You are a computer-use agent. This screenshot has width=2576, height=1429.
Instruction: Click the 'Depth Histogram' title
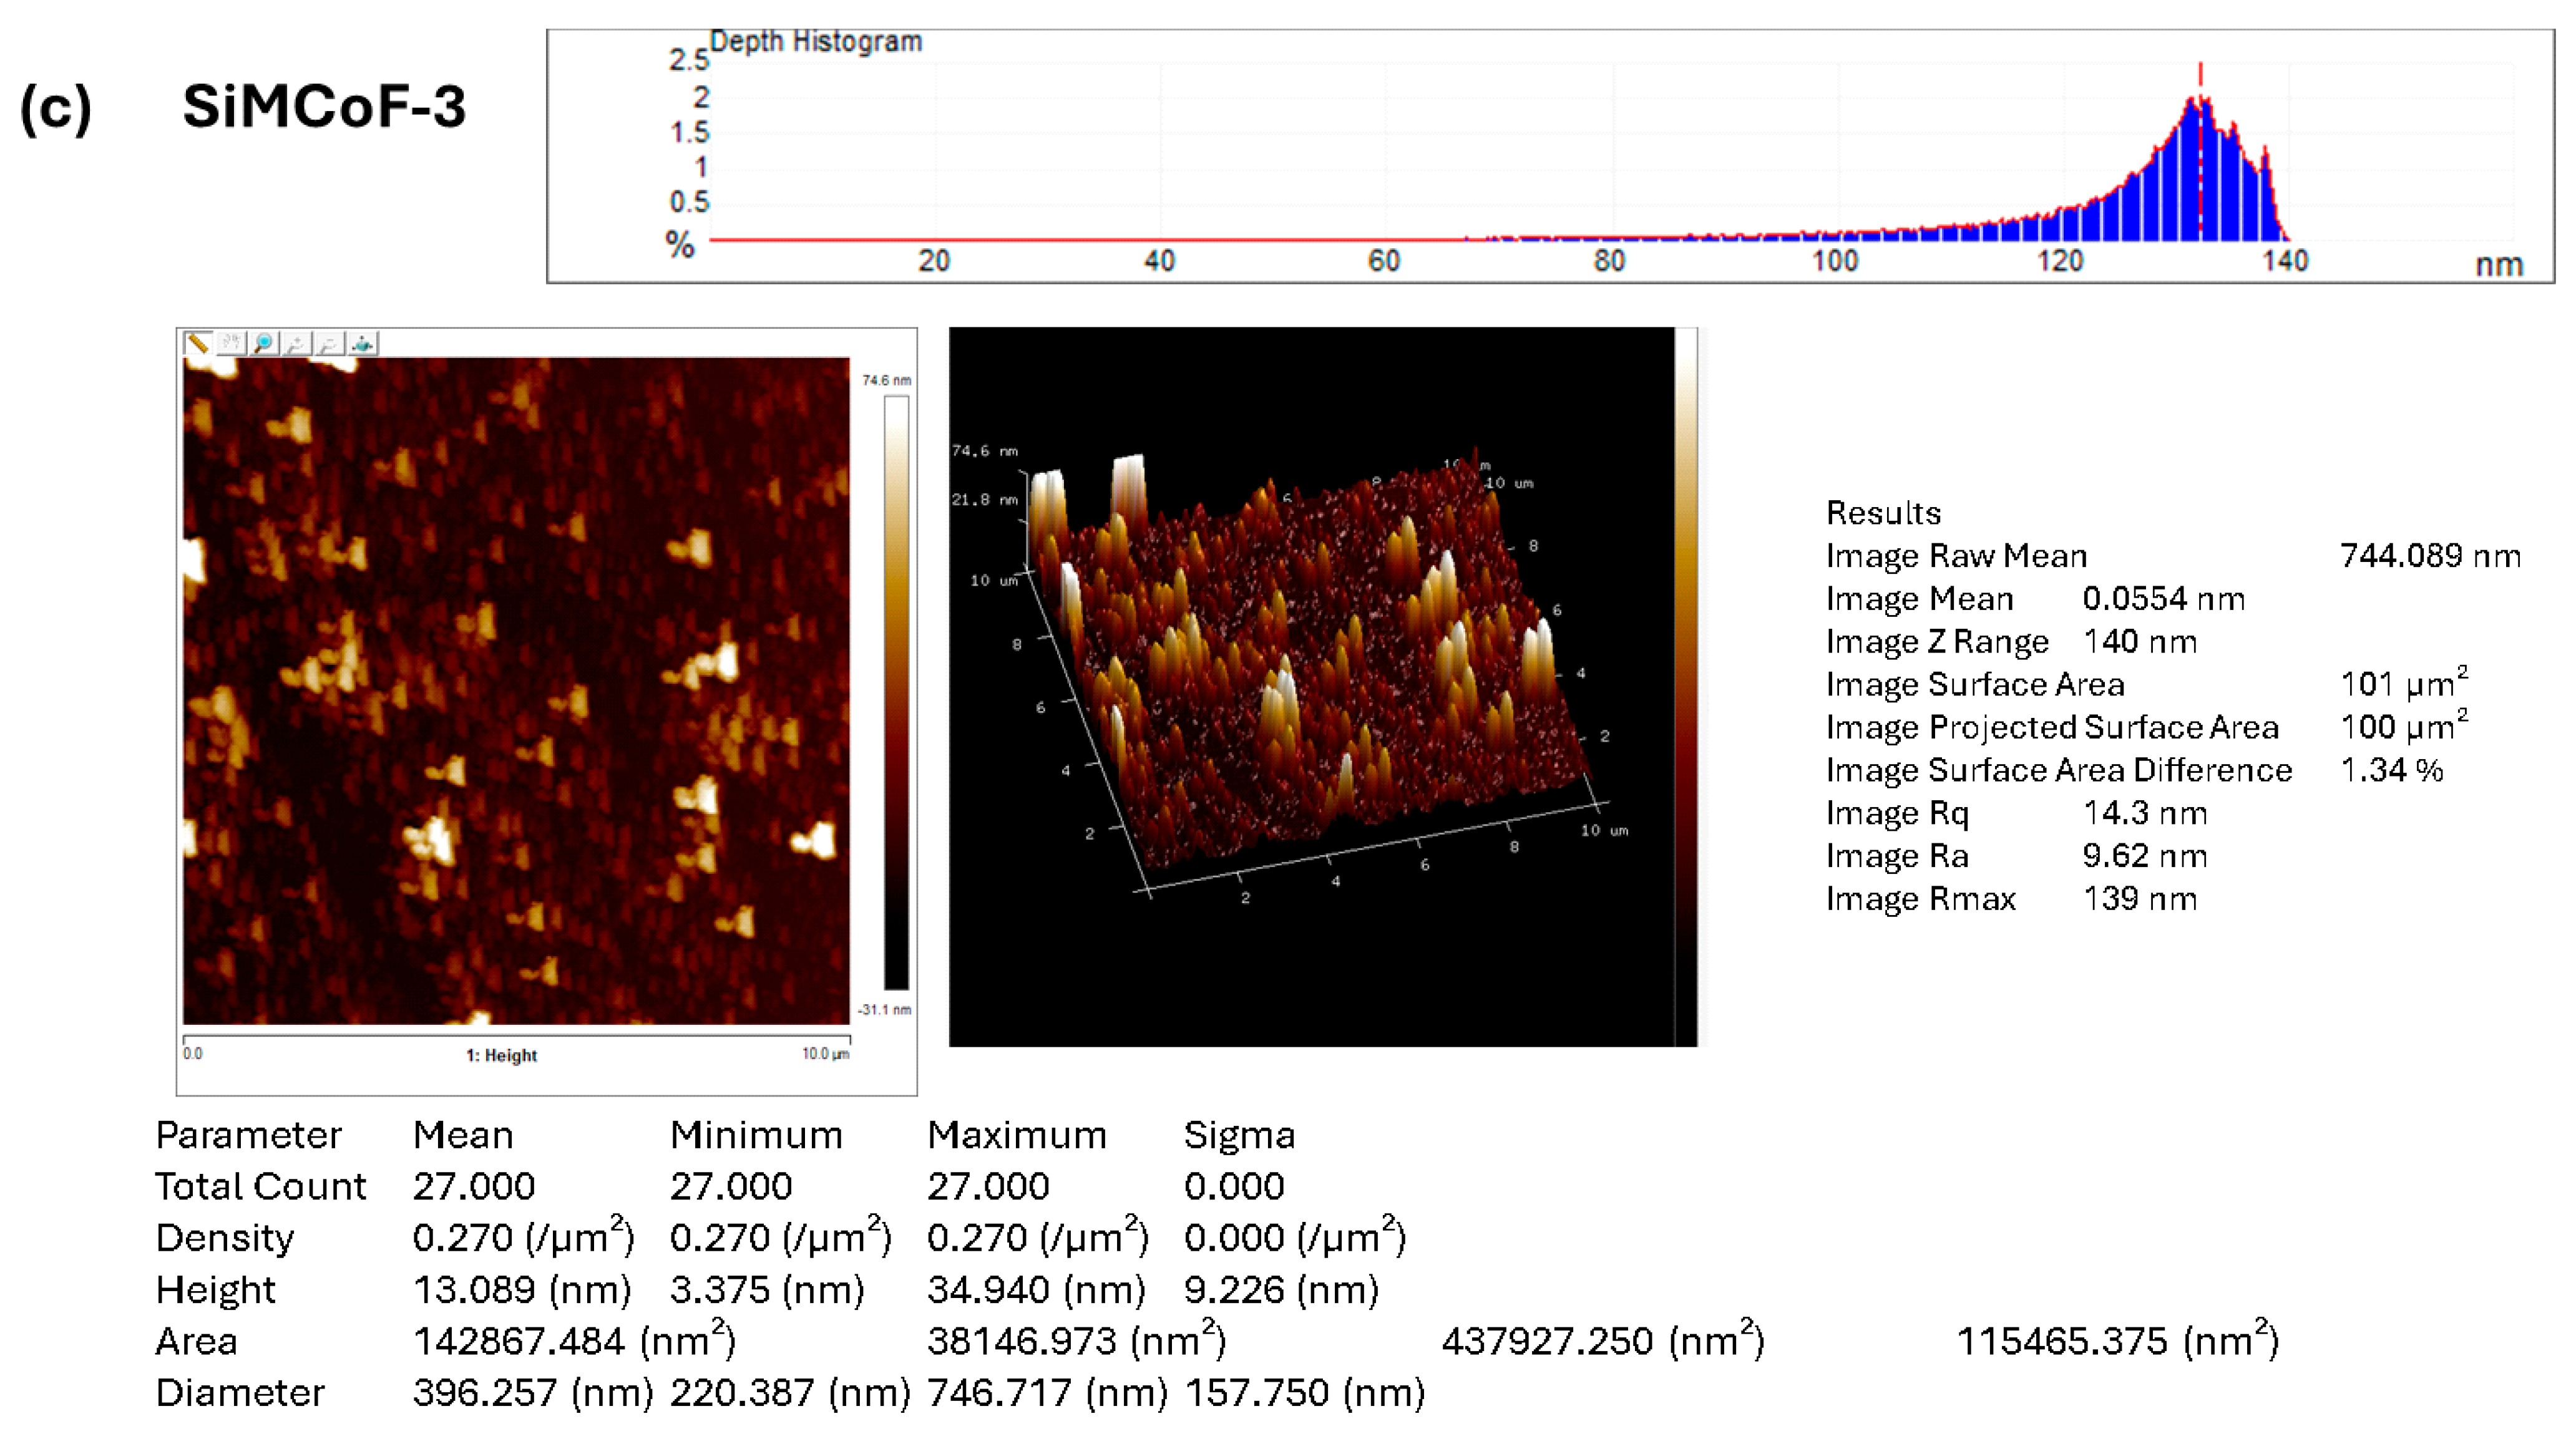pyautogui.click(x=817, y=41)
